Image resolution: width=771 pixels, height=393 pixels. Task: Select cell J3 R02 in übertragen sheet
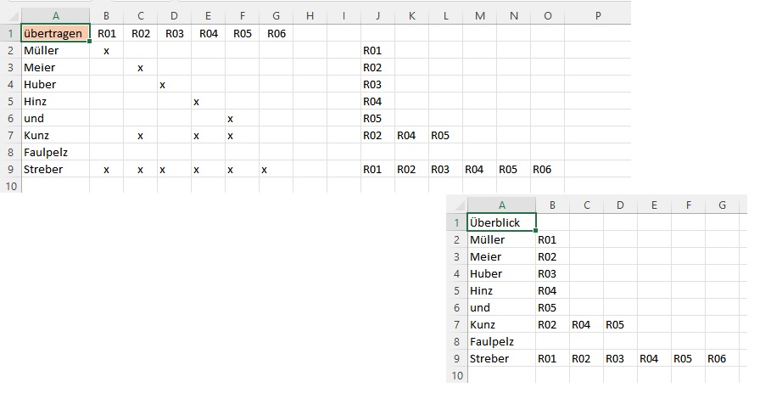tap(377, 67)
